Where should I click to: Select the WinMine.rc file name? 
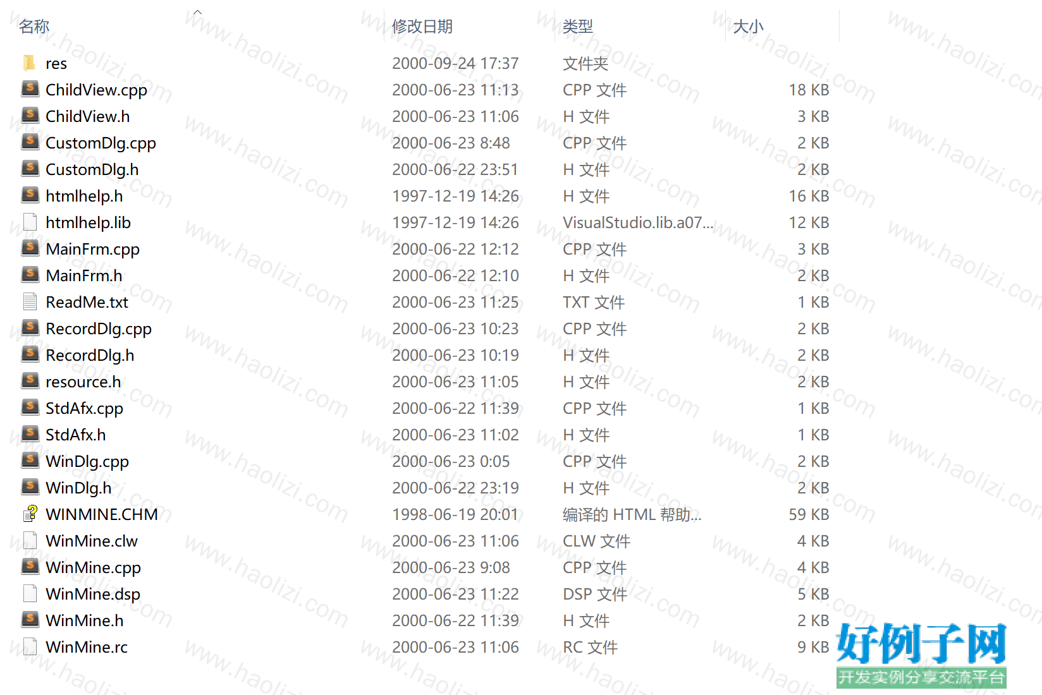tap(87, 648)
